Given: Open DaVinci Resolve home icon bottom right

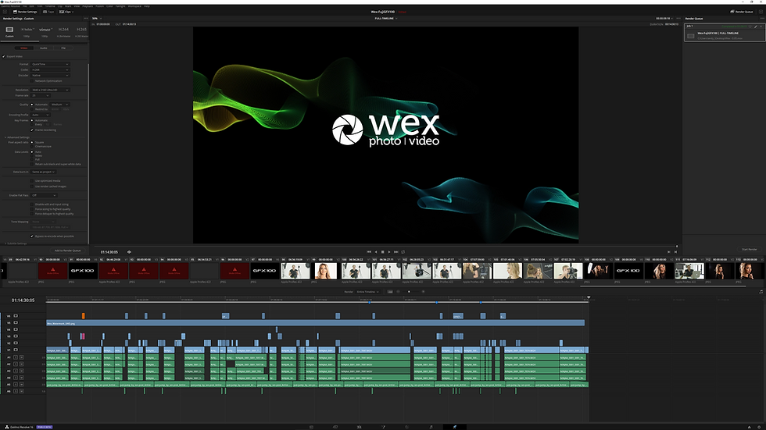Looking at the screenshot, I should pos(750,427).
